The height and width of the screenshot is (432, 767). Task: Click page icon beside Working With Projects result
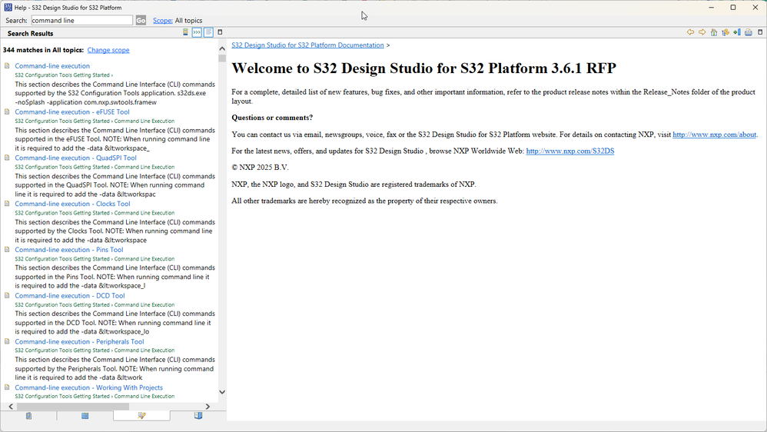coord(7,387)
